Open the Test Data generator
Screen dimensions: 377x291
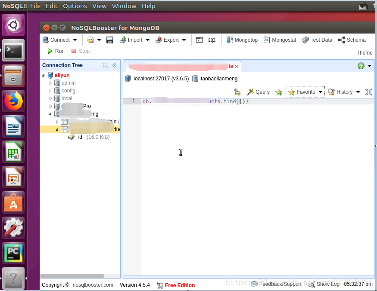click(317, 40)
